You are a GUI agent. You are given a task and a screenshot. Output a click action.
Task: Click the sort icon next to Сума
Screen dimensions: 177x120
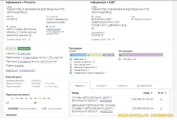coord(151,93)
